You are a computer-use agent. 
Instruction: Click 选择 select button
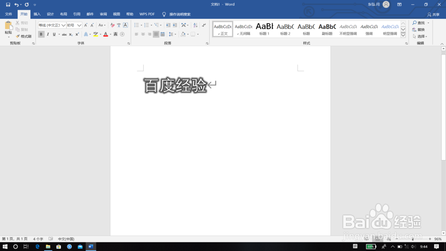click(x=420, y=37)
